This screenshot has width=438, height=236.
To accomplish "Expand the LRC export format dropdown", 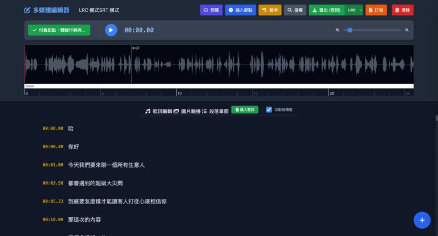I will 354,10.
